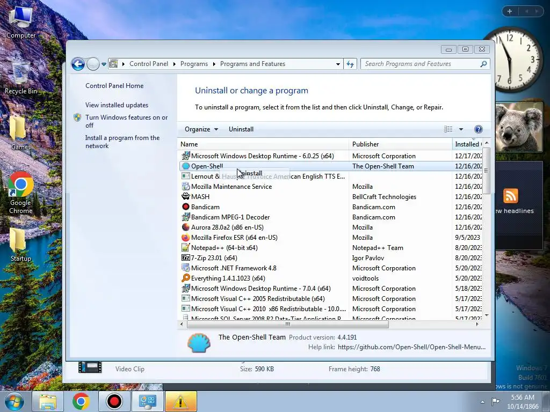Open Bandicam recorder from the taskbar
This screenshot has height=412, width=550.
coord(114,401)
